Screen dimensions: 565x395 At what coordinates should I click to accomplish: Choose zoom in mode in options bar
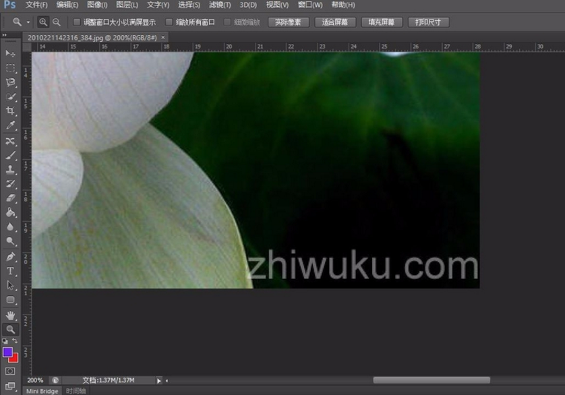point(43,22)
